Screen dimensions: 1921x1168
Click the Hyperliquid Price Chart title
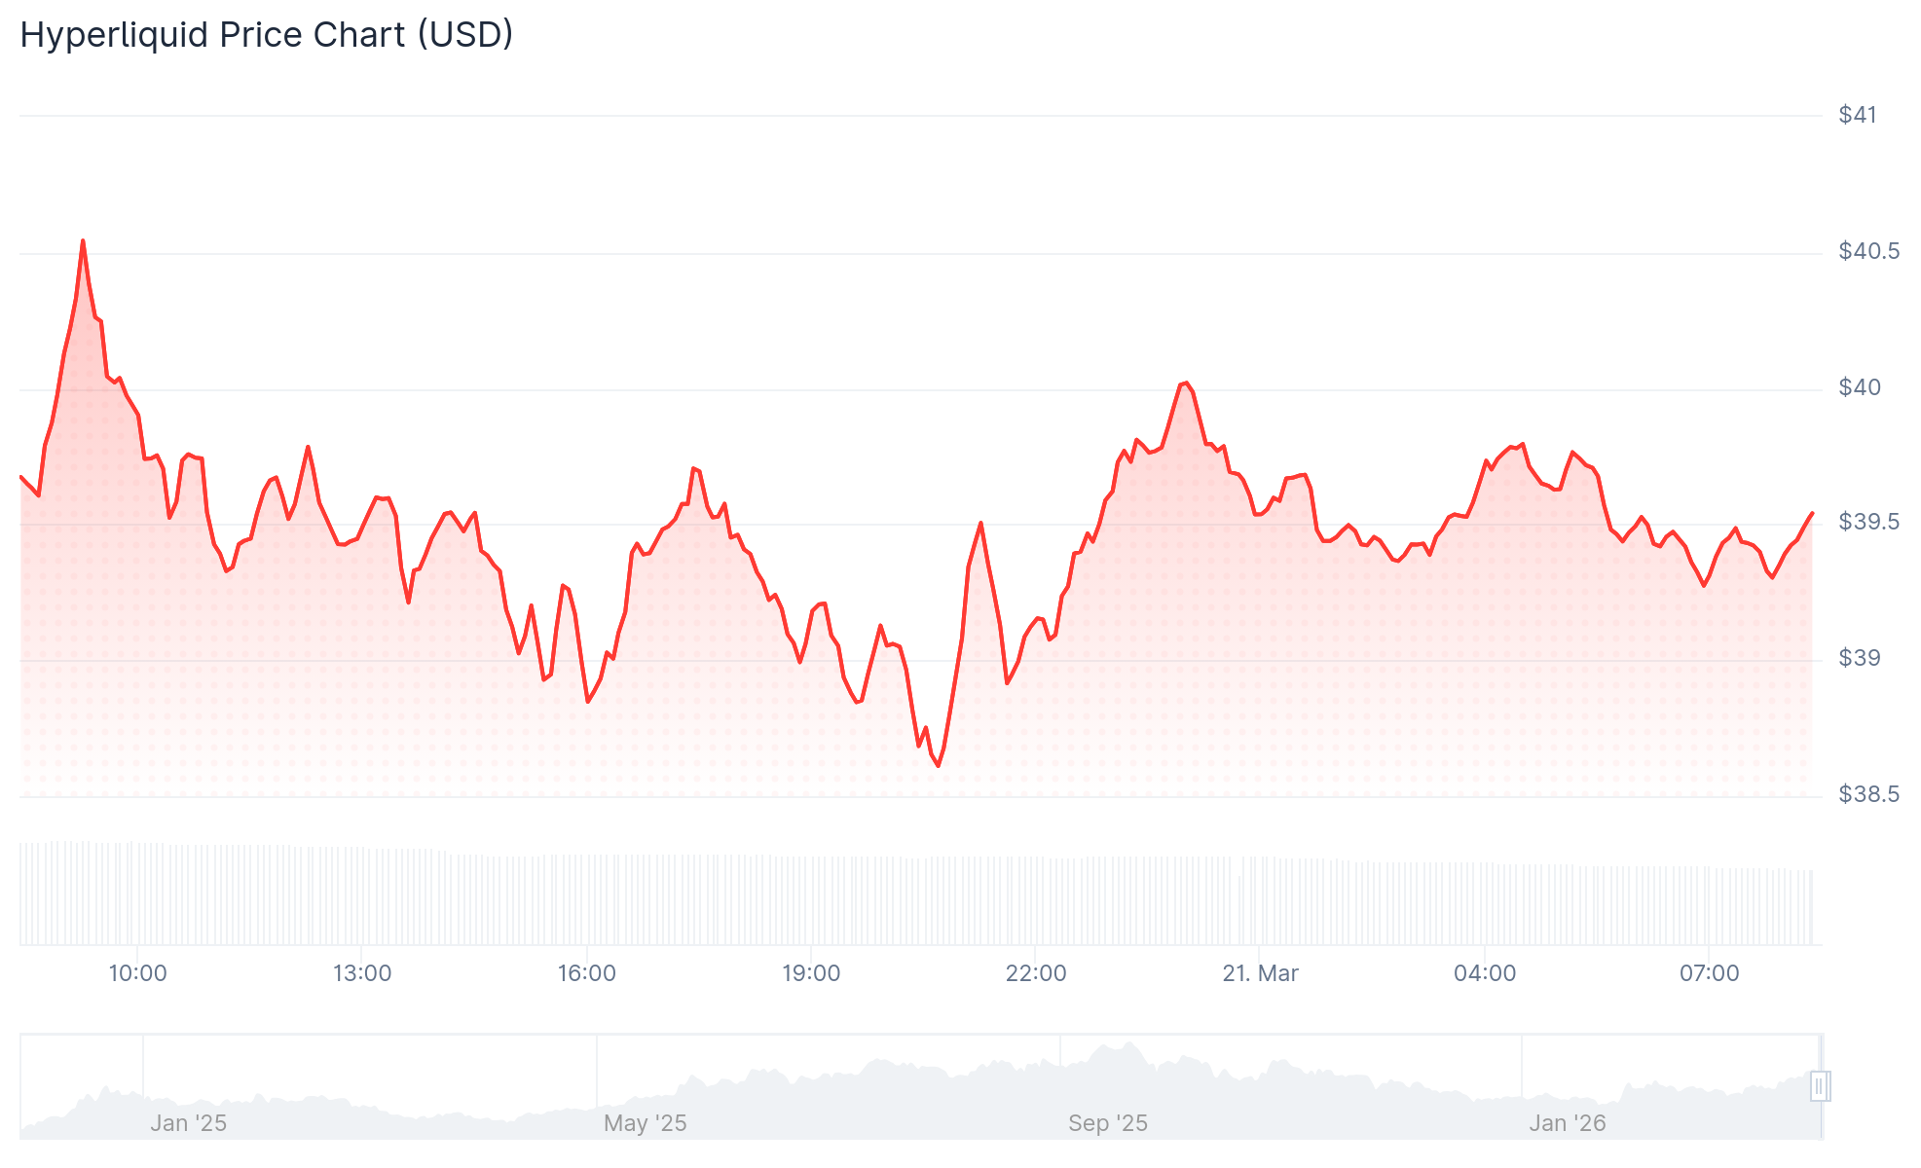pyautogui.click(x=267, y=35)
